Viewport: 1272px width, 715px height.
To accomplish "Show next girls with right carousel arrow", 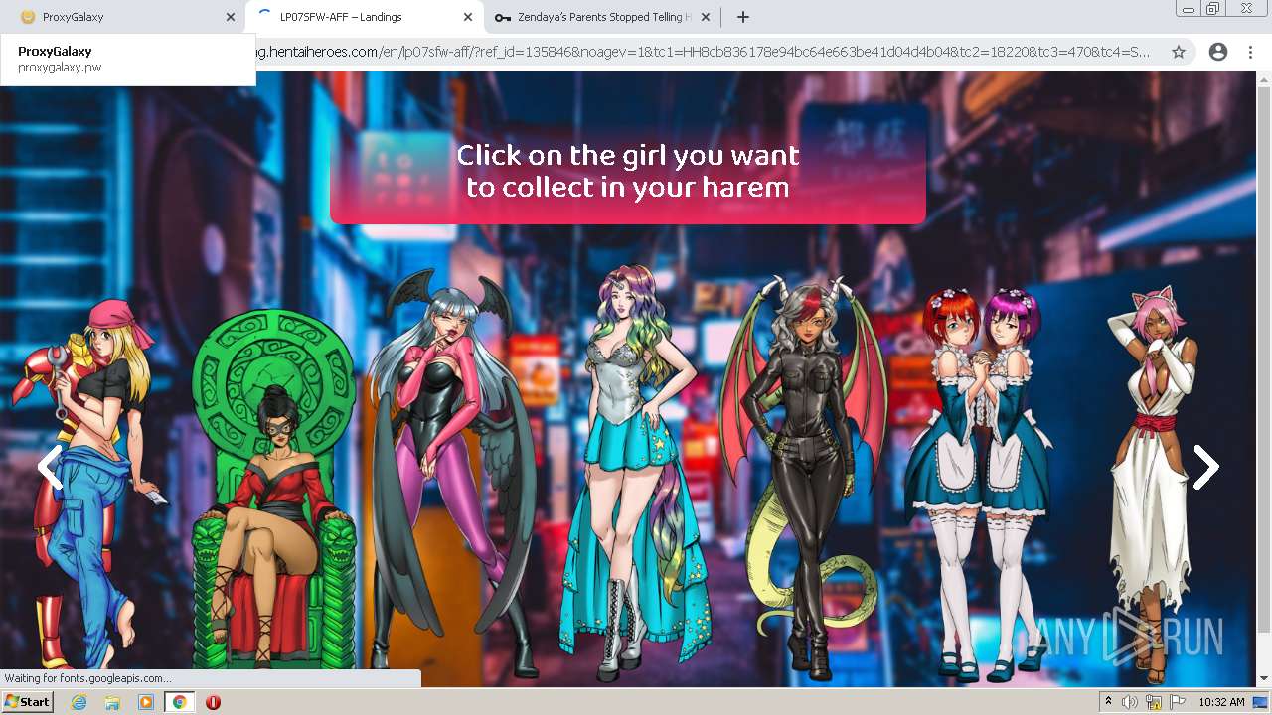I will (x=1205, y=467).
